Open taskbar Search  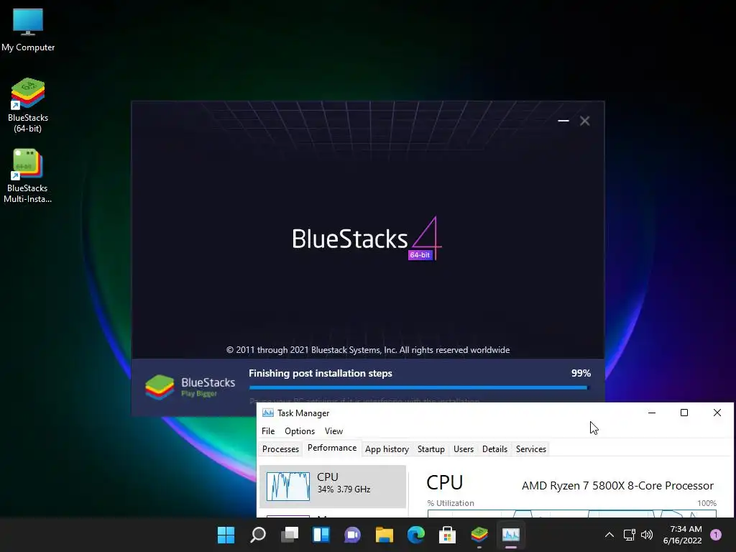click(x=258, y=535)
